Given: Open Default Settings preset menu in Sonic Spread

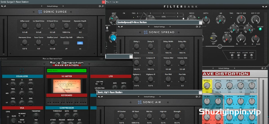Looking at the screenshot, I should pyautogui.click(x=159, y=27).
